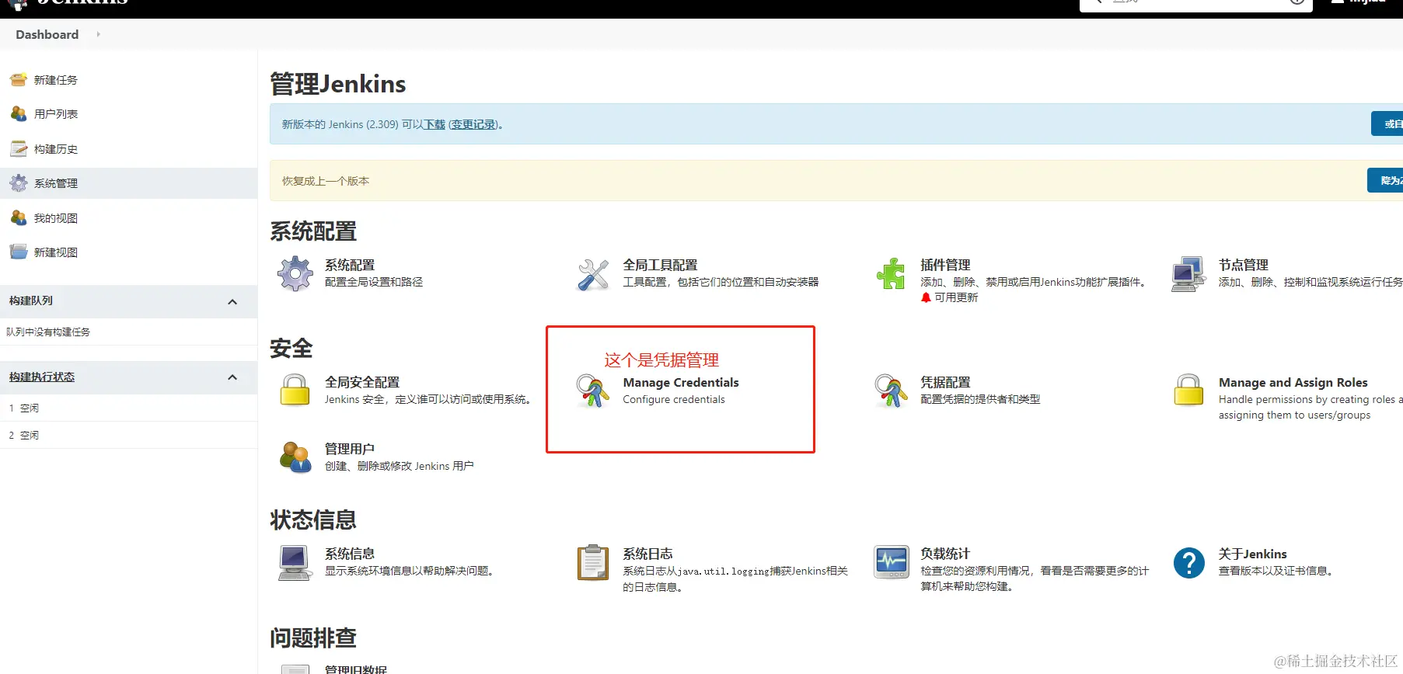The width and height of the screenshot is (1403, 674).
Task: Open the 新建任务 menu item
Action: pyautogui.click(x=56, y=80)
